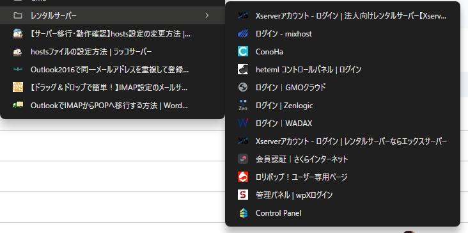468x233 pixels.
Task: Open the ConoHa bookmark
Action: pyautogui.click(x=342, y=52)
